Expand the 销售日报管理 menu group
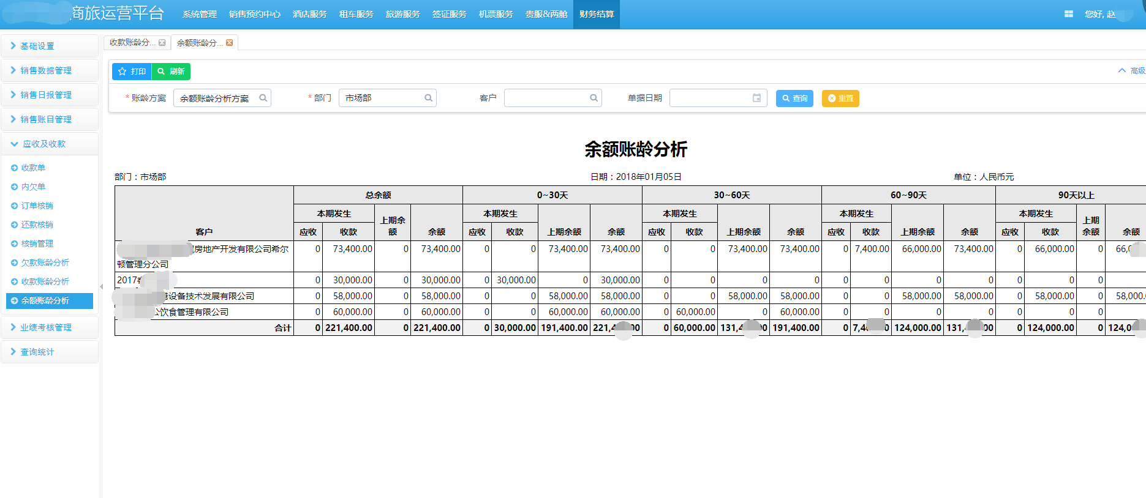This screenshot has width=1146, height=498. pos(50,95)
